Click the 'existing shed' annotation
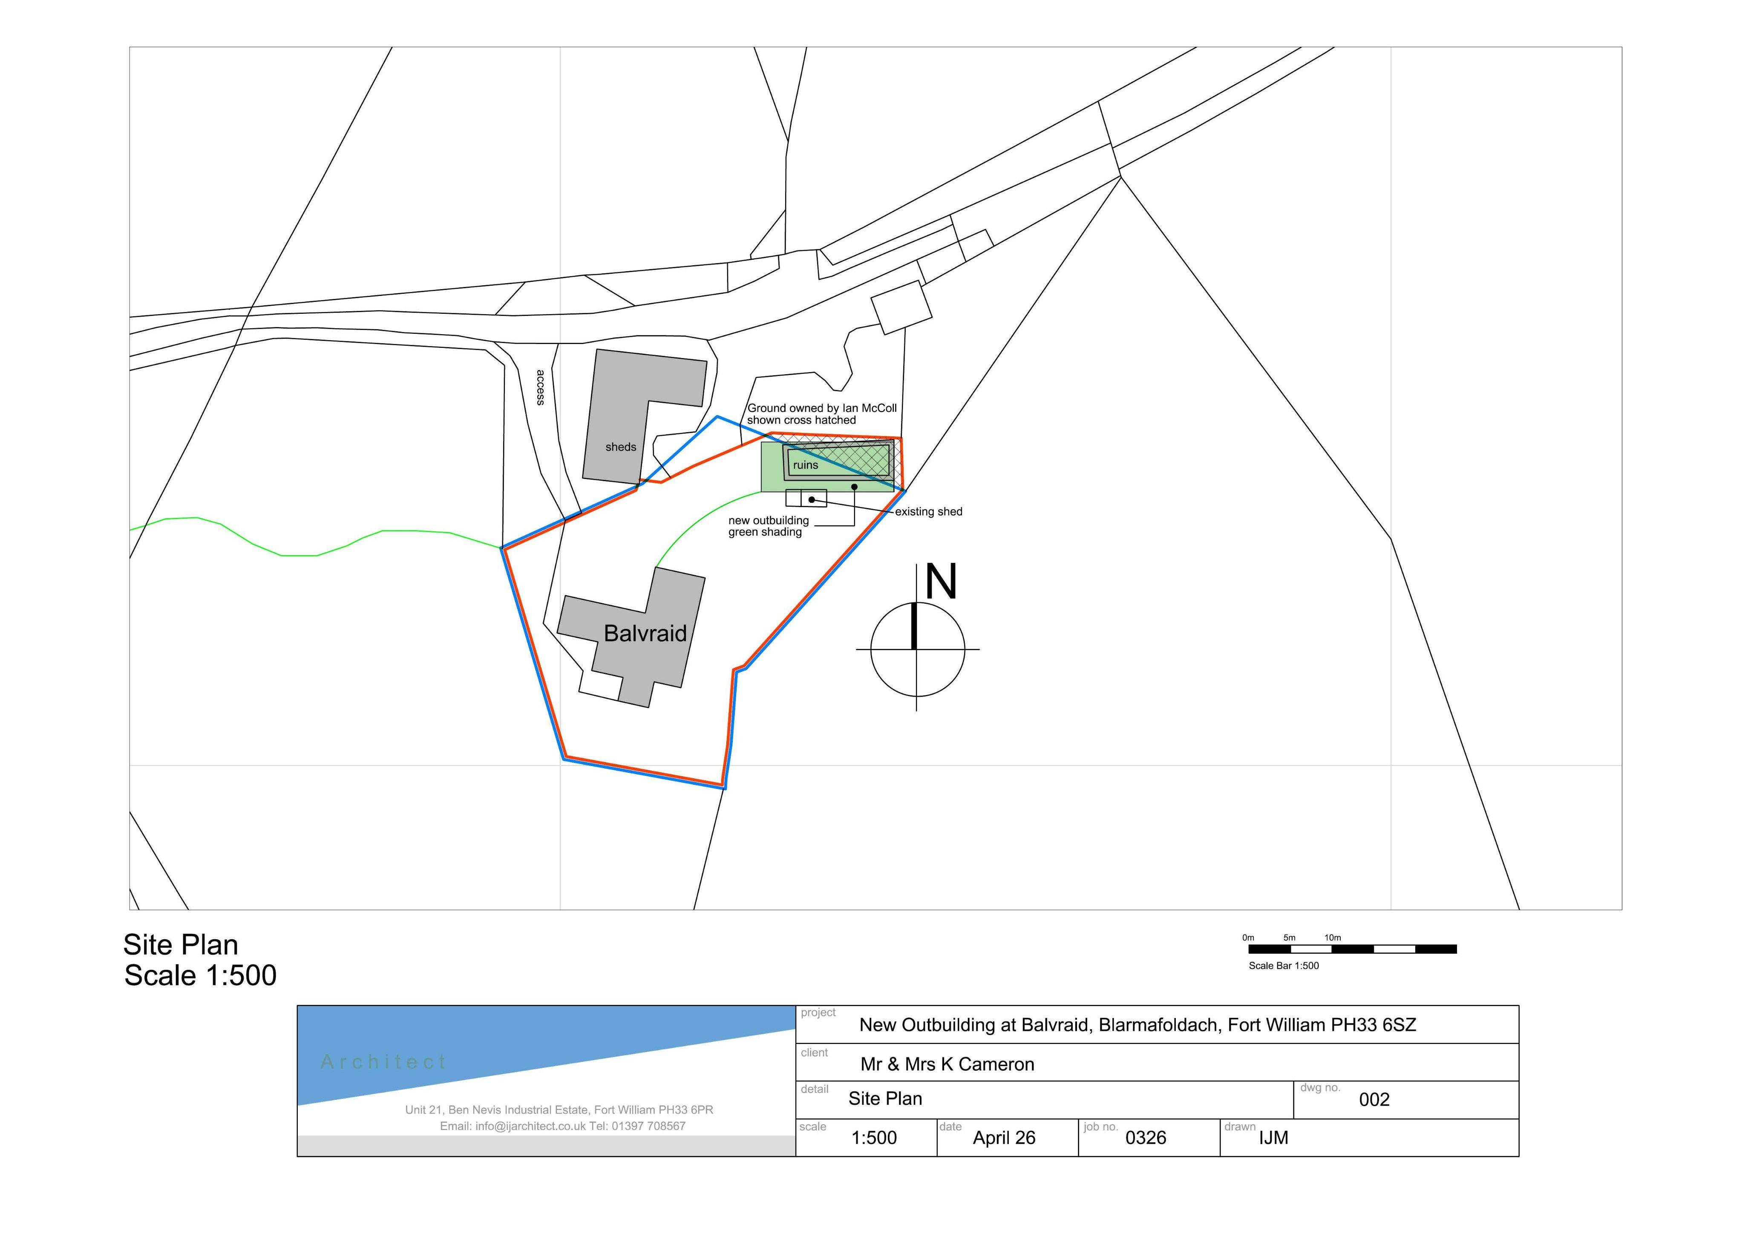Screen dimensions: 1745x1233 click(x=929, y=511)
